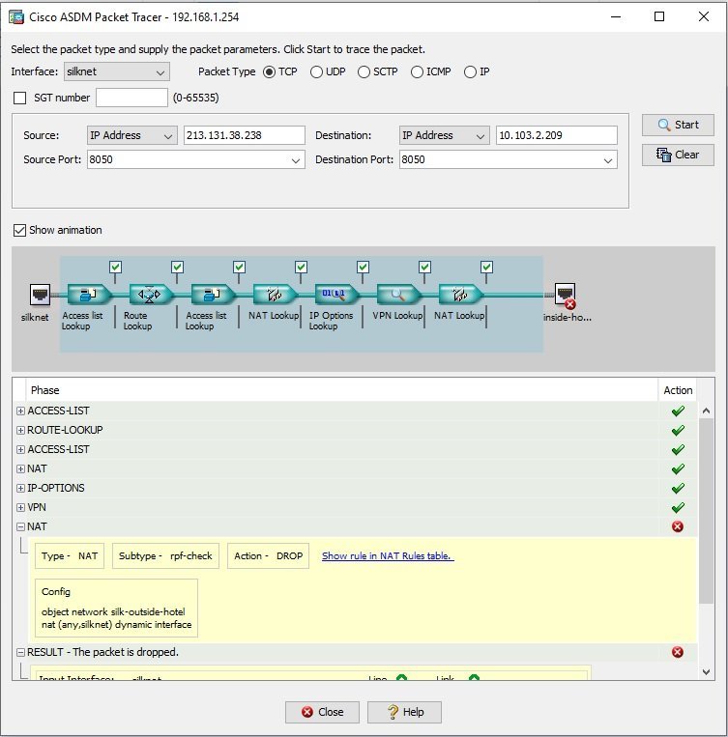Click the red X for the dropped NAT phase
The image size is (728, 737).
(678, 526)
